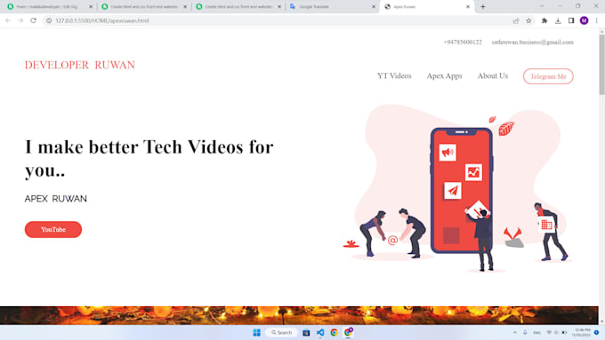Switch to the third Fiverr tab
Image resolution: width=605 pixels, height=340 pixels.
238,6
